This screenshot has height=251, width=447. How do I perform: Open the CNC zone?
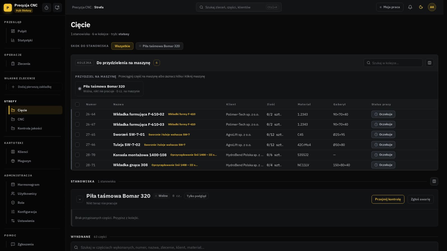click(x=35, y=119)
